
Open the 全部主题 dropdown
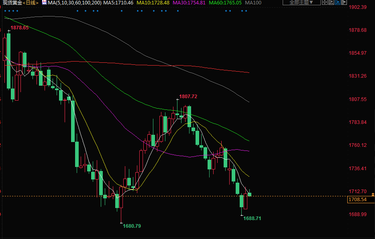pos(301,2)
